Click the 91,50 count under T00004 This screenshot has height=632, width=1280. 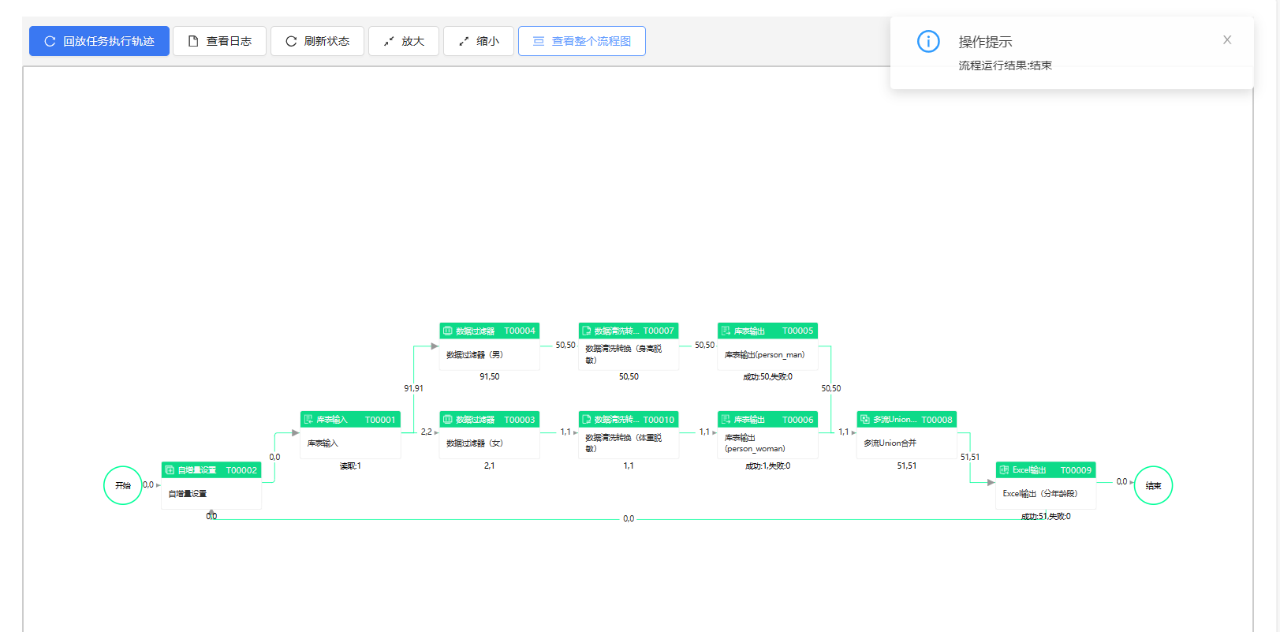pos(489,377)
